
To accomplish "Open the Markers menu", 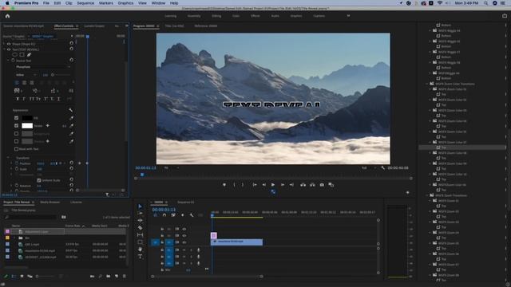I will coord(106,3).
